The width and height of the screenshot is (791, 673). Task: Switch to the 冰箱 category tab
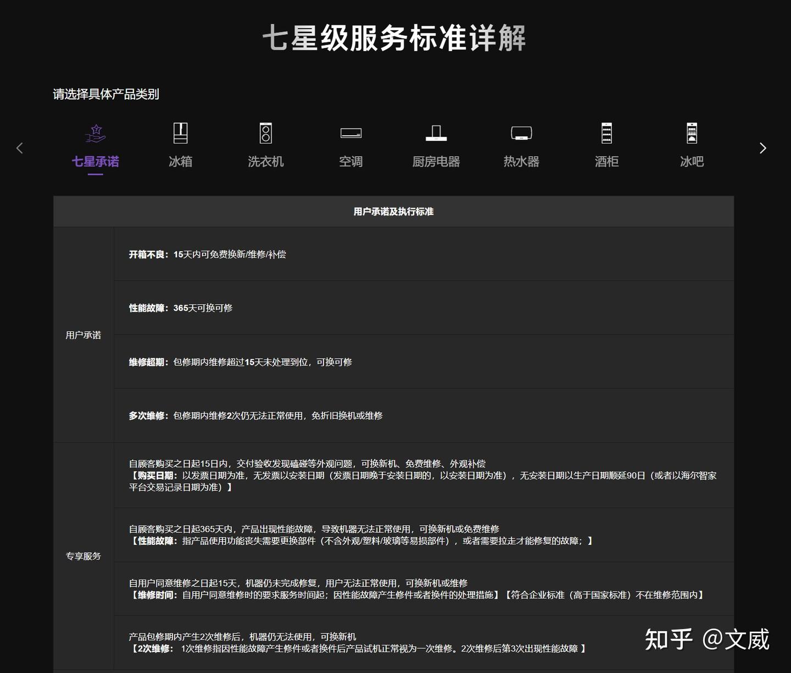(180, 162)
